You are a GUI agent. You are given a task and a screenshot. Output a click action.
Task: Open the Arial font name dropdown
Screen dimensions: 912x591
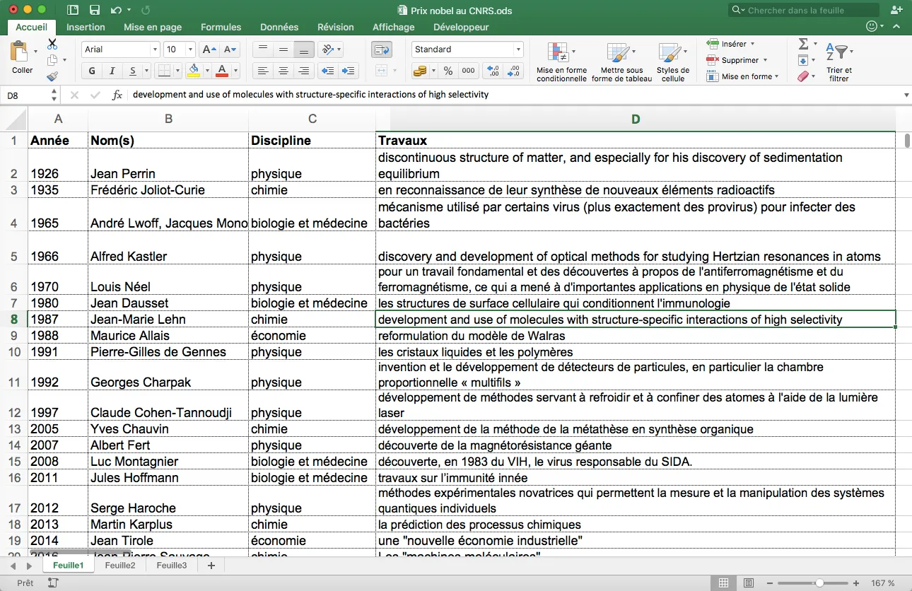(155, 49)
